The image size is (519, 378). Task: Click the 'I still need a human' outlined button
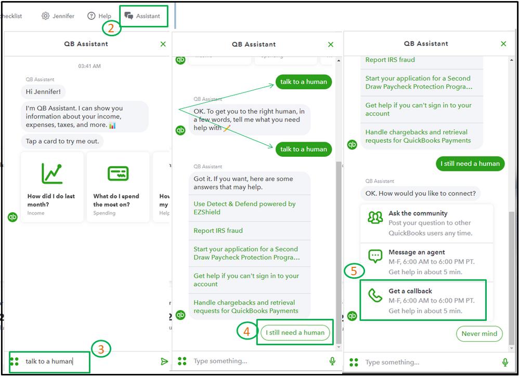click(x=295, y=333)
